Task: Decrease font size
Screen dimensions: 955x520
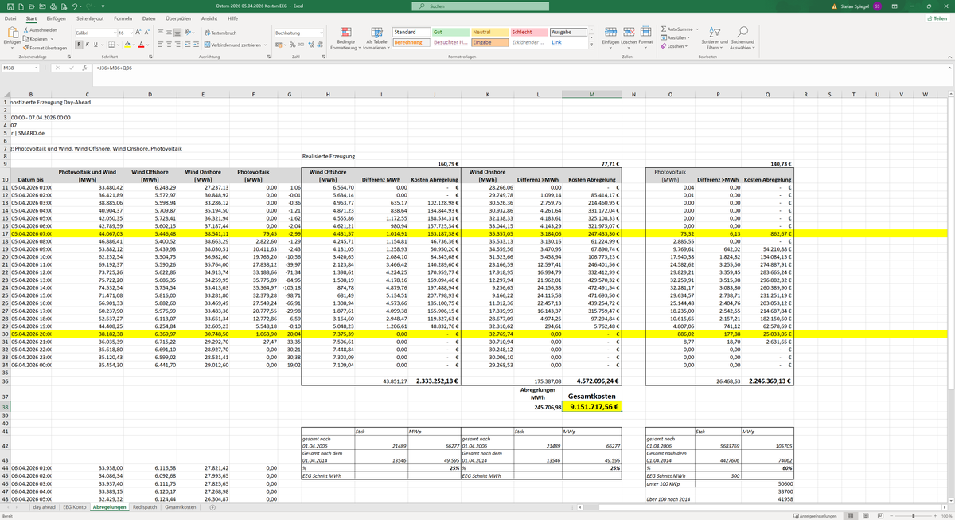Action: (146, 32)
